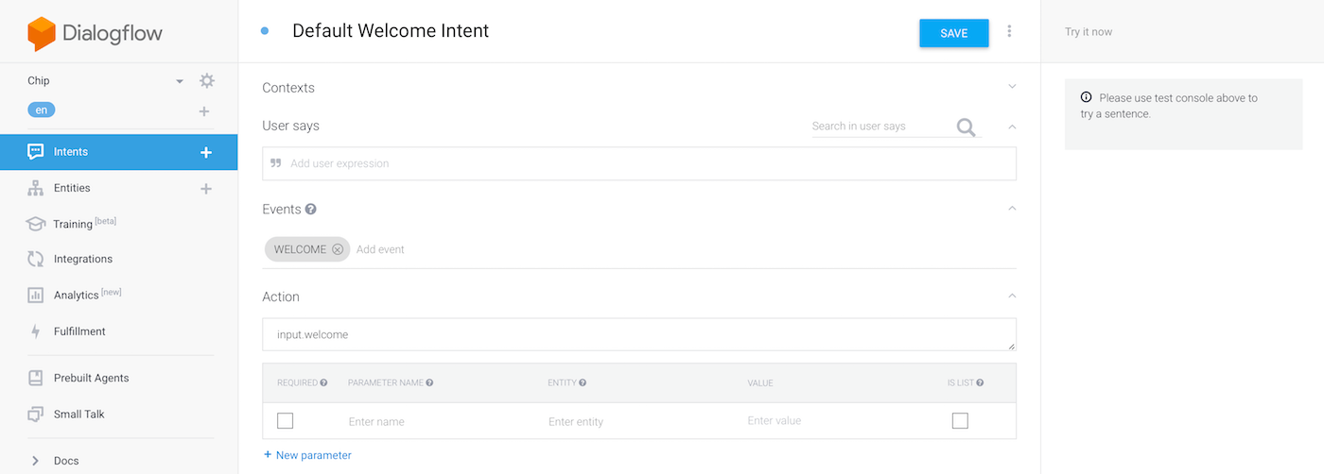Collapse the Events section chevron
Screen dimensions: 1324x474
pyautogui.click(x=1012, y=209)
